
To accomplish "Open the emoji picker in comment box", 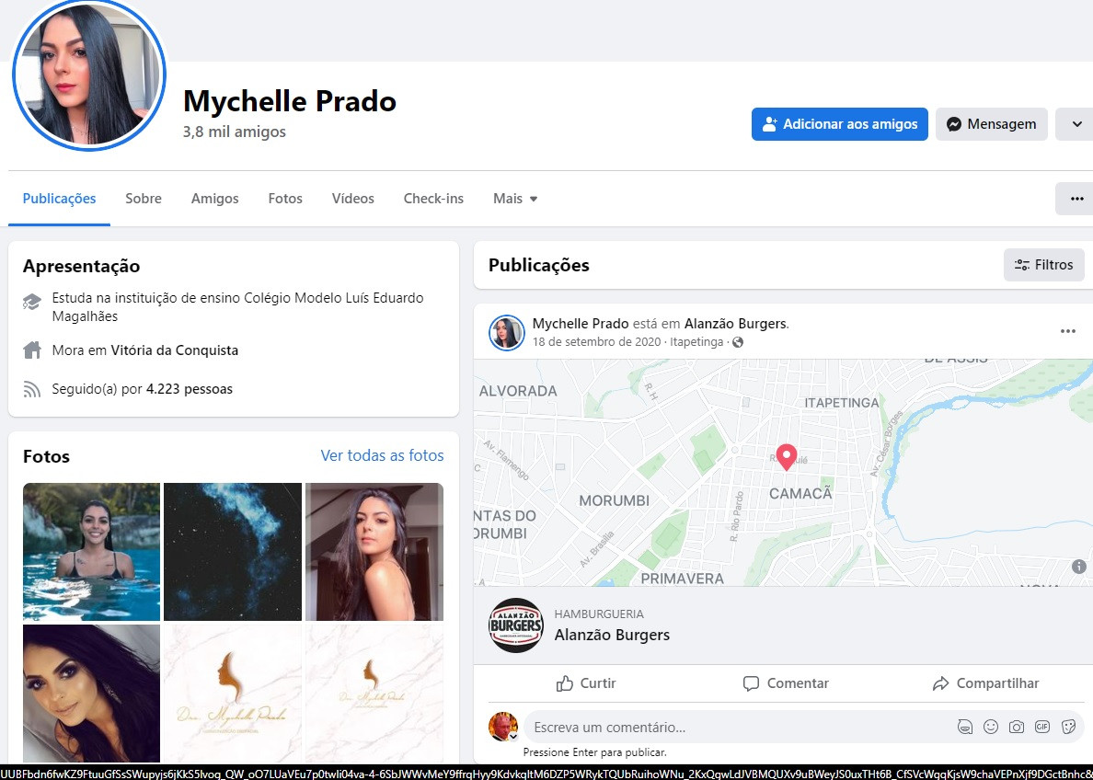I will click(991, 727).
